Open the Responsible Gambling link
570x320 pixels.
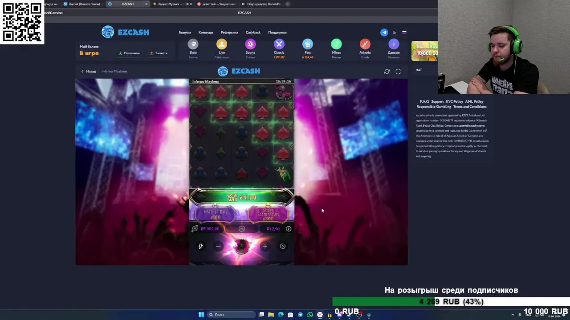point(434,107)
